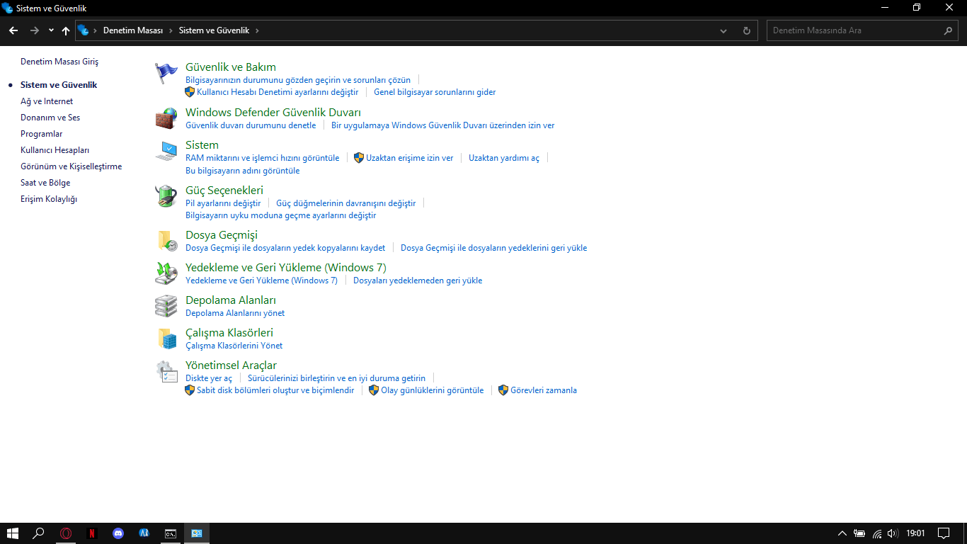Image resolution: width=967 pixels, height=544 pixels.
Task: Open Depolama Alanlarını yönet link
Action: (x=235, y=313)
